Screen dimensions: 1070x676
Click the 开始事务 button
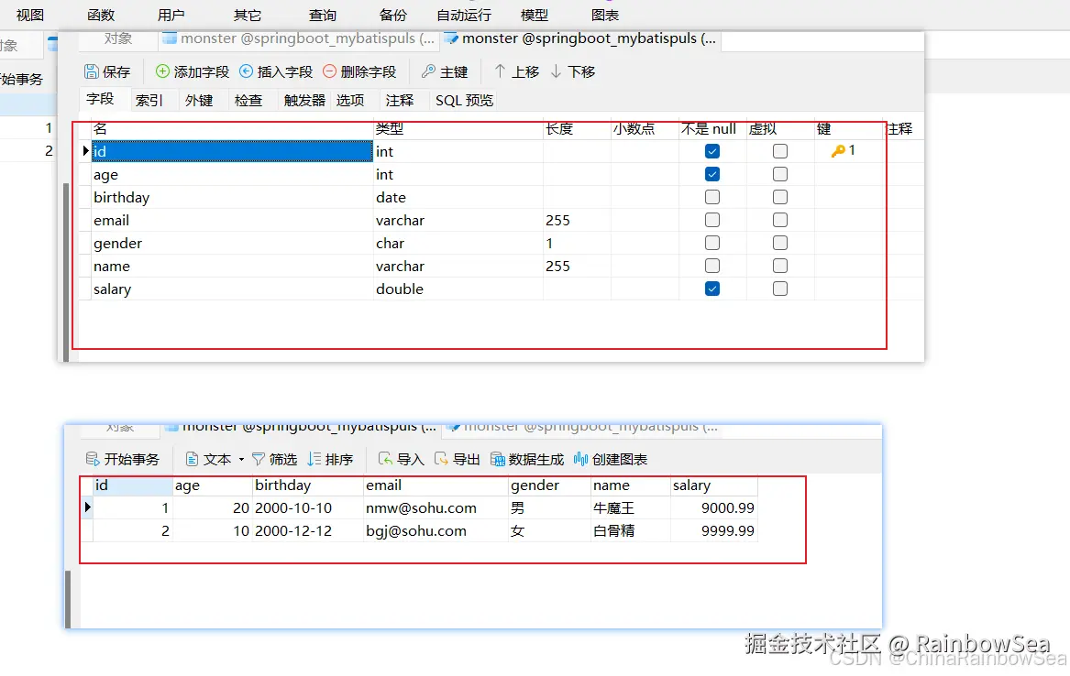[x=127, y=459]
